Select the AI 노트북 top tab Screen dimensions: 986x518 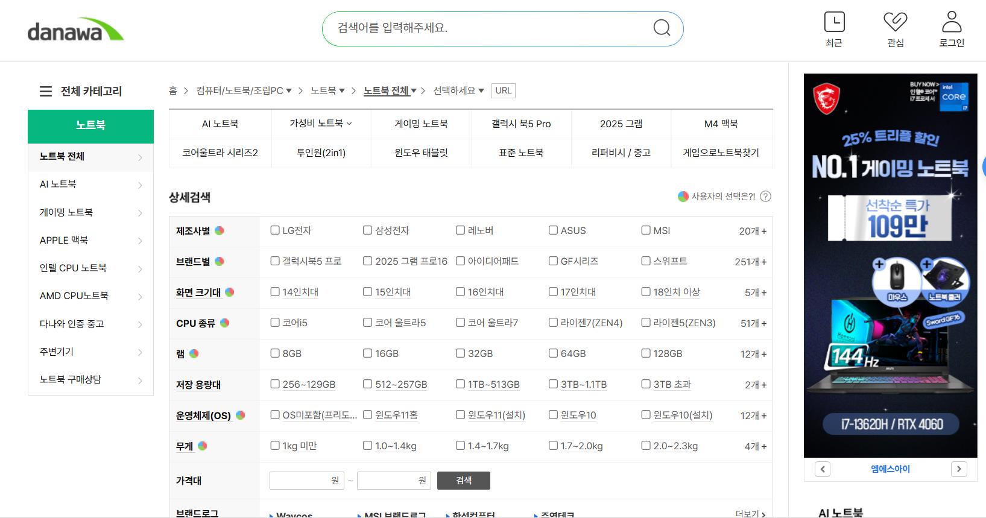tap(220, 124)
